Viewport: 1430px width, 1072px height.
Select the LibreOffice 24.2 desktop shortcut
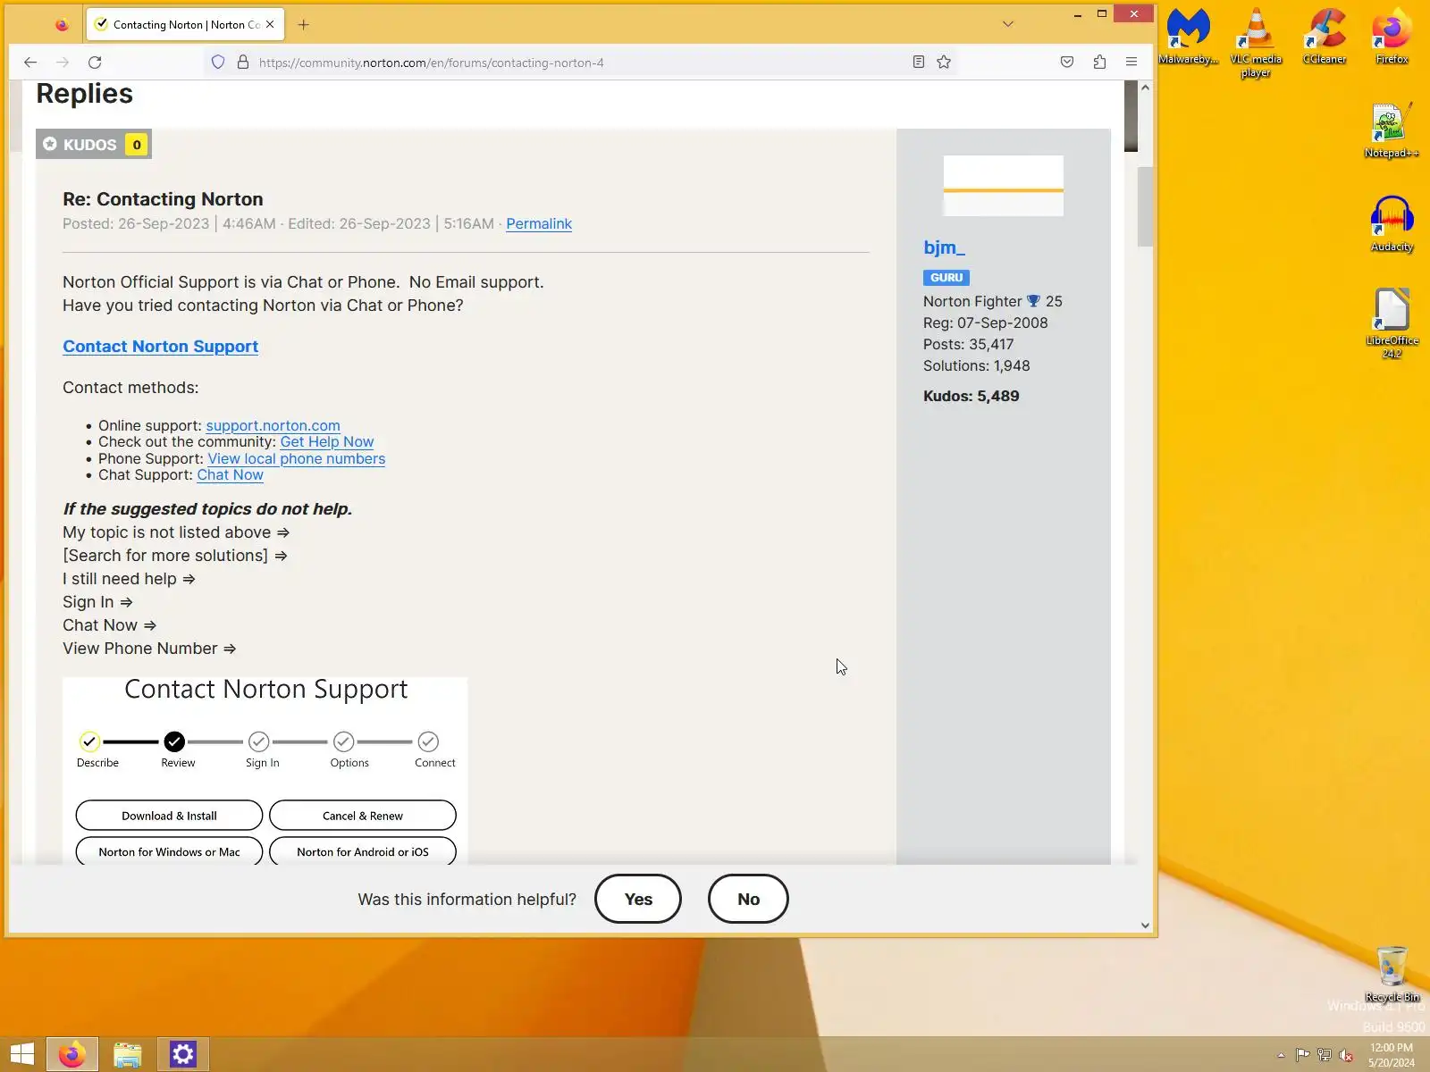(x=1392, y=323)
